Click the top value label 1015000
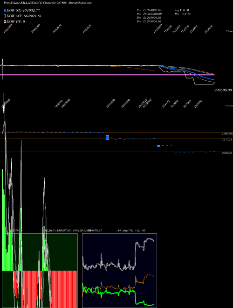This screenshot has width=233, height=308. (x=158, y=28)
